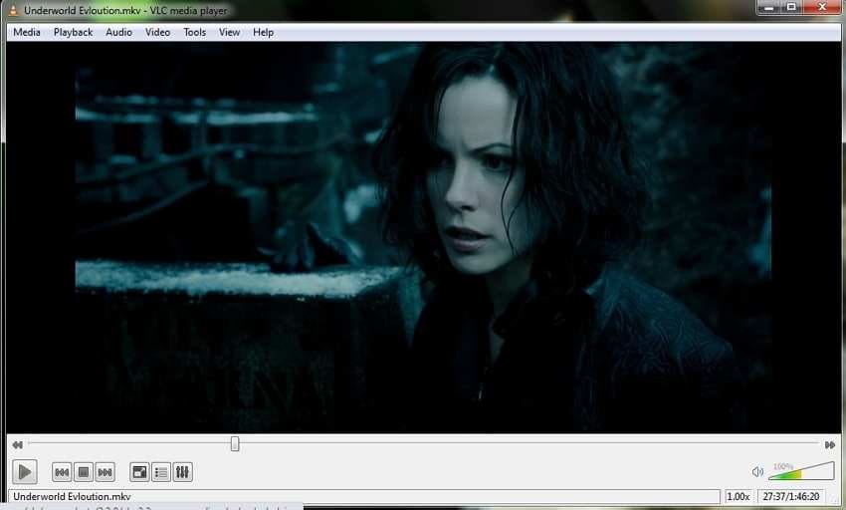Image resolution: width=846 pixels, height=510 pixels.
Task: Step backward using the left seek arrow
Action: click(17, 444)
